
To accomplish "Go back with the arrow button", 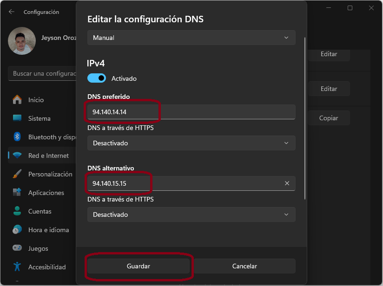I will (12, 12).
